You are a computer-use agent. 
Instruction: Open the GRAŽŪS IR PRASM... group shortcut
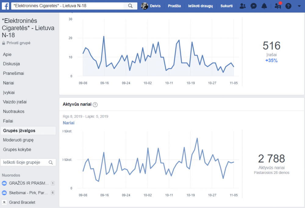point(28,183)
